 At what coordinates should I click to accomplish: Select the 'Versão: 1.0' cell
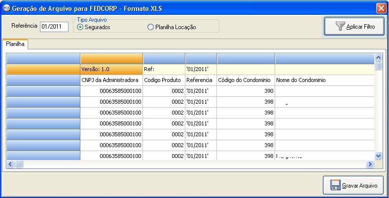click(111, 69)
